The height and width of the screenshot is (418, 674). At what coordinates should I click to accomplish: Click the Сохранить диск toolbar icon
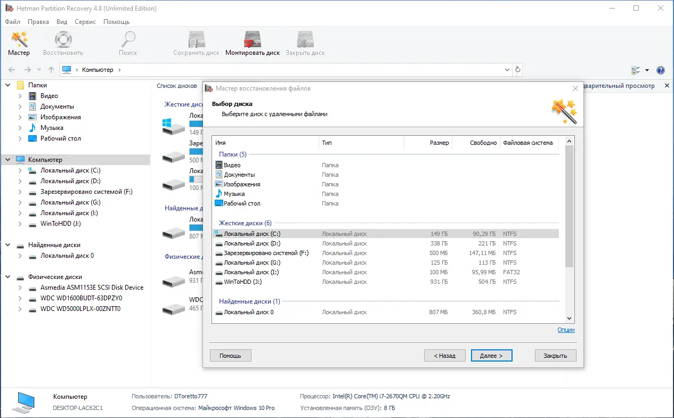(196, 40)
